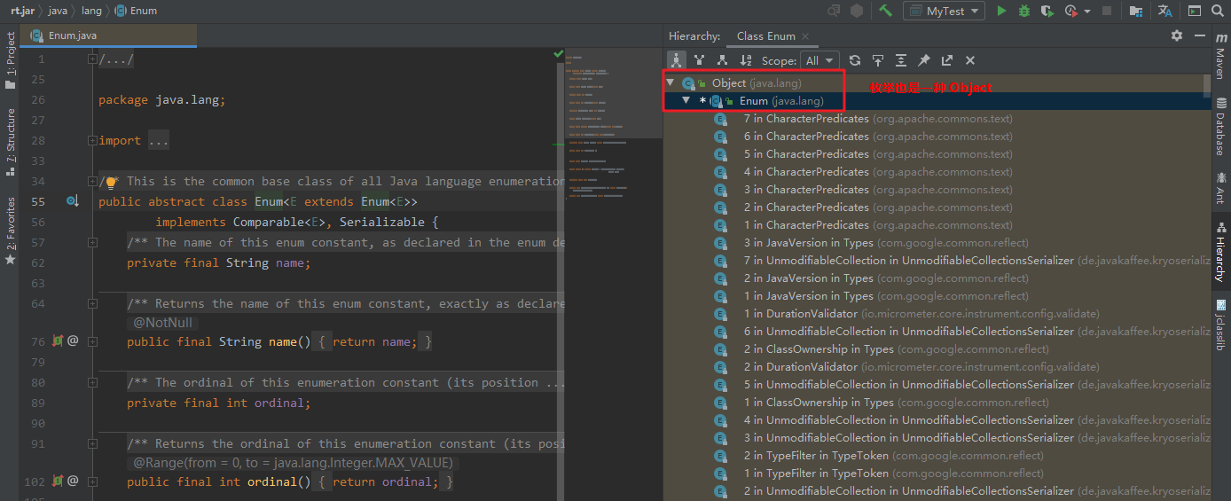Open the Maven tool window button
The height and width of the screenshot is (501, 1231).
click(x=1221, y=54)
